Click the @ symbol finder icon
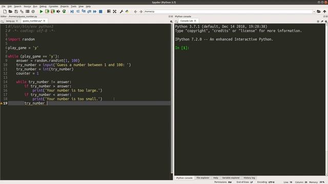The height and width of the screenshot is (184, 328). pyautogui.click(x=33, y=11)
